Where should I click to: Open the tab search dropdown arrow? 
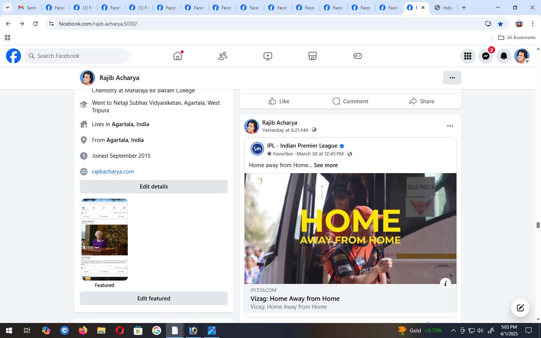(7, 8)
